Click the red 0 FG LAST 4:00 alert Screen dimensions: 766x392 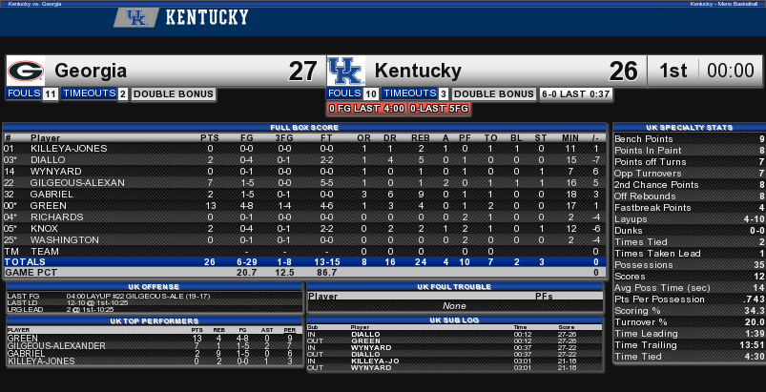point(366,109)
